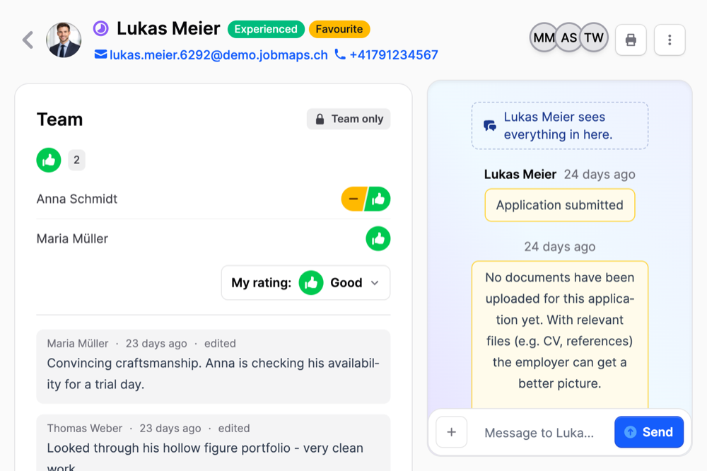Email lukas.meier.6292@demo.jobmaps.ch

pyautogui.click(x=218, y=54)
